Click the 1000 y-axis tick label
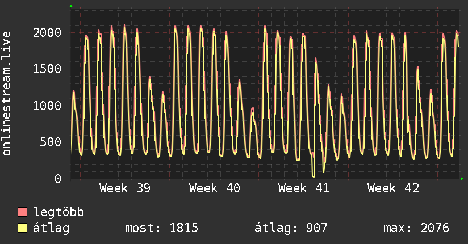 click(47, 106)
